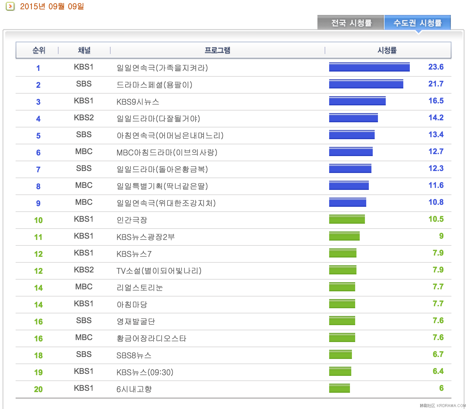Click the blue rating bar for 용팔이
Image resolution: width=469 pixels, height=409 pixels.
point(366,84)
